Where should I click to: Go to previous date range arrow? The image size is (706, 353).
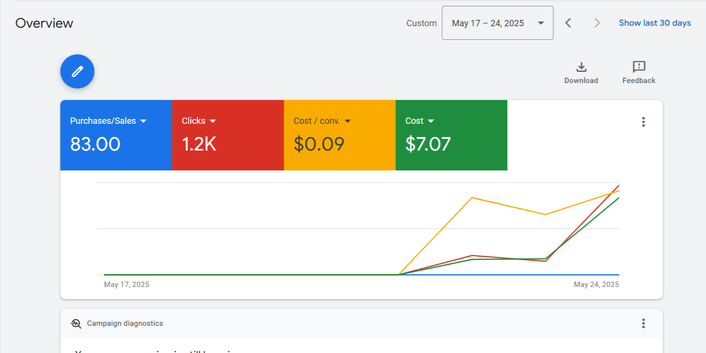coord(568,23)
